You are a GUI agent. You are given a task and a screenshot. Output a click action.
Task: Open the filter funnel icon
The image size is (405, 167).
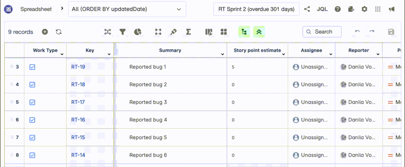tap(123, 32)
